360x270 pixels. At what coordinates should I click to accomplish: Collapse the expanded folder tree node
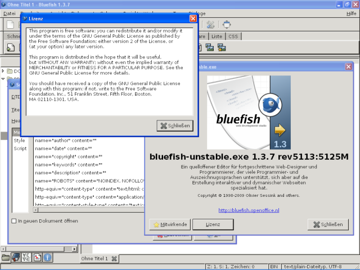pyautogui.click(x=3, y=79)
